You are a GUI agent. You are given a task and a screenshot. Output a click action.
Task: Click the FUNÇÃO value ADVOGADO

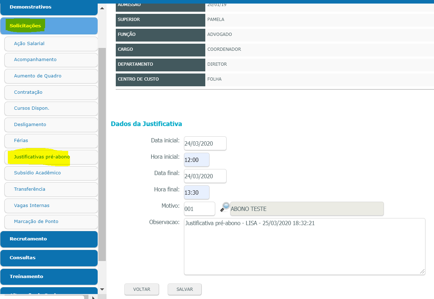(219, 34)
